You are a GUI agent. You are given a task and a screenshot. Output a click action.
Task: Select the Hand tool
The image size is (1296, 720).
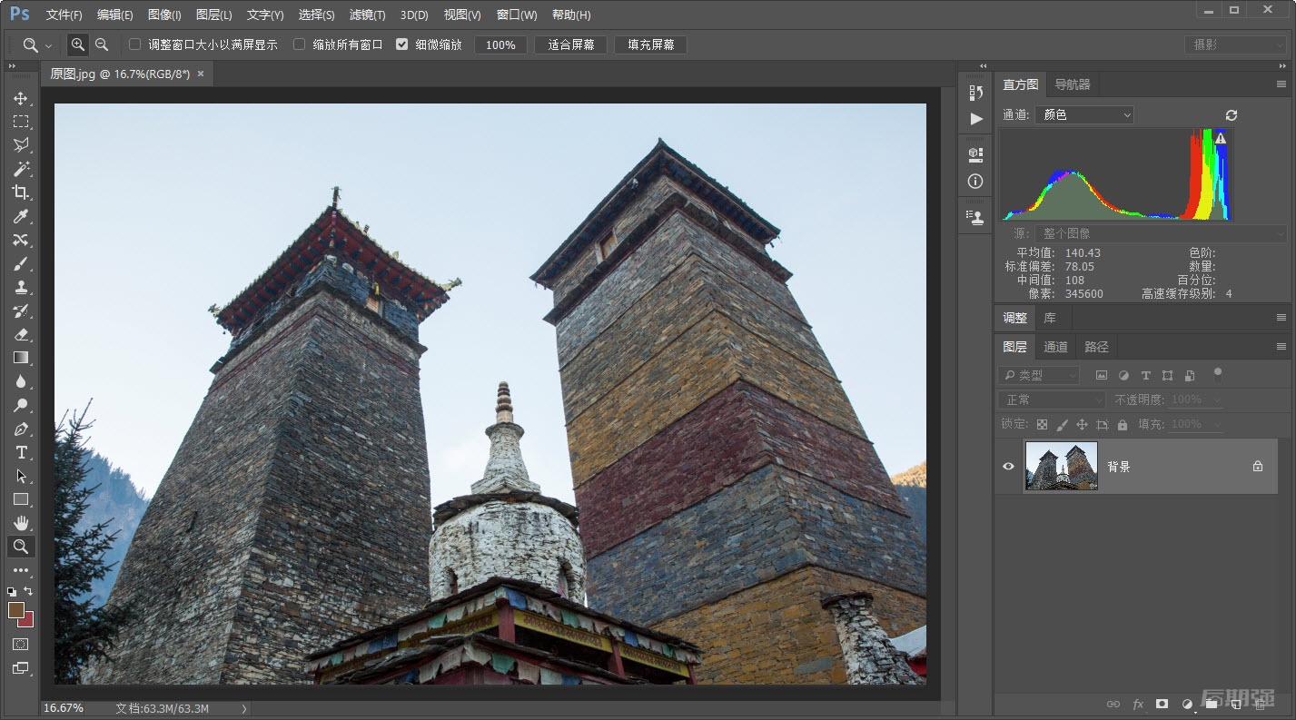(x=21, y=523)
